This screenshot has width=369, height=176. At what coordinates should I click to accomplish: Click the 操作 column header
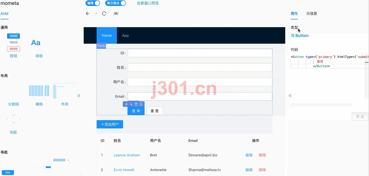256,141
